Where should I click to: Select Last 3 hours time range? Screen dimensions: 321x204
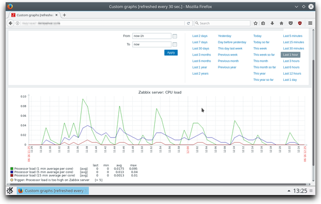click(291, 61)
